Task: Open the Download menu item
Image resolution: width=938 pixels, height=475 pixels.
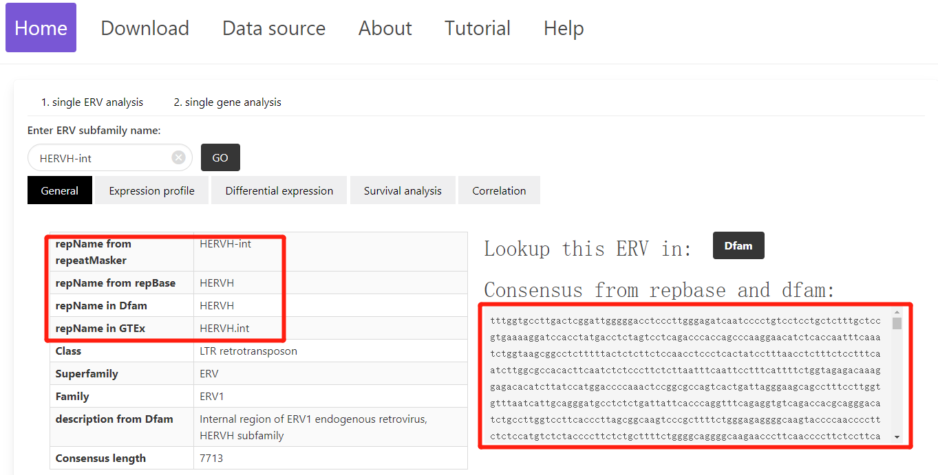Action: 145,28
